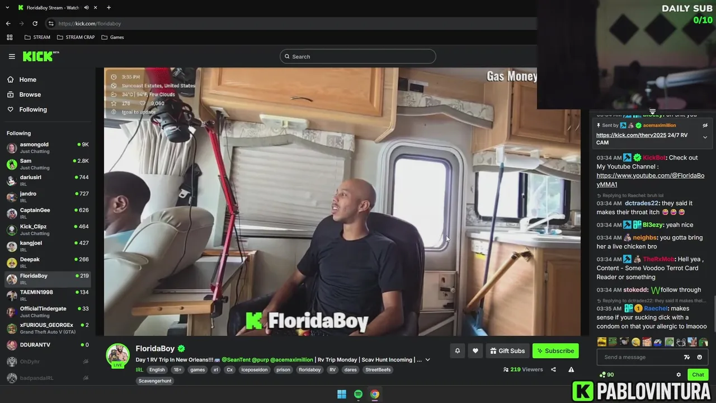Screen dimensions: 716x403
Task: Open the emoji picker in chat
Action: (x=699, y=357)
